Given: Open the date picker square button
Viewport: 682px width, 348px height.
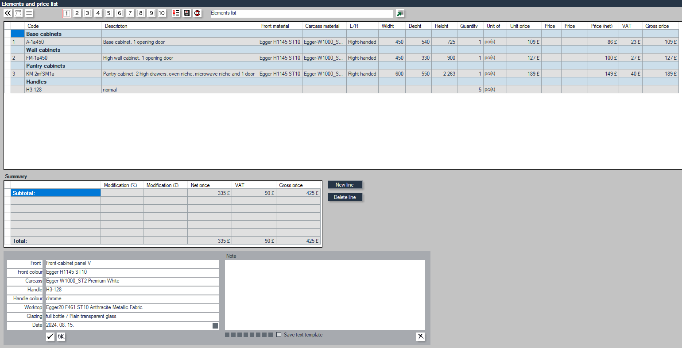Looking at the screenshot, I should pos(215,326).
